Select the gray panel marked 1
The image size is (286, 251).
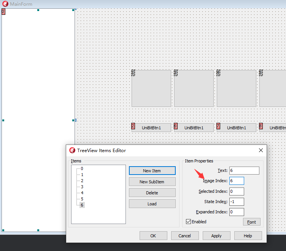151,88
